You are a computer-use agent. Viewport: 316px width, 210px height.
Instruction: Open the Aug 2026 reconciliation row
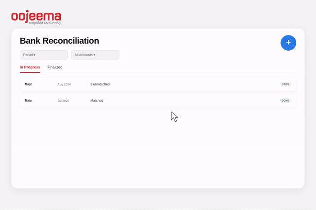(x=158, y=84)
